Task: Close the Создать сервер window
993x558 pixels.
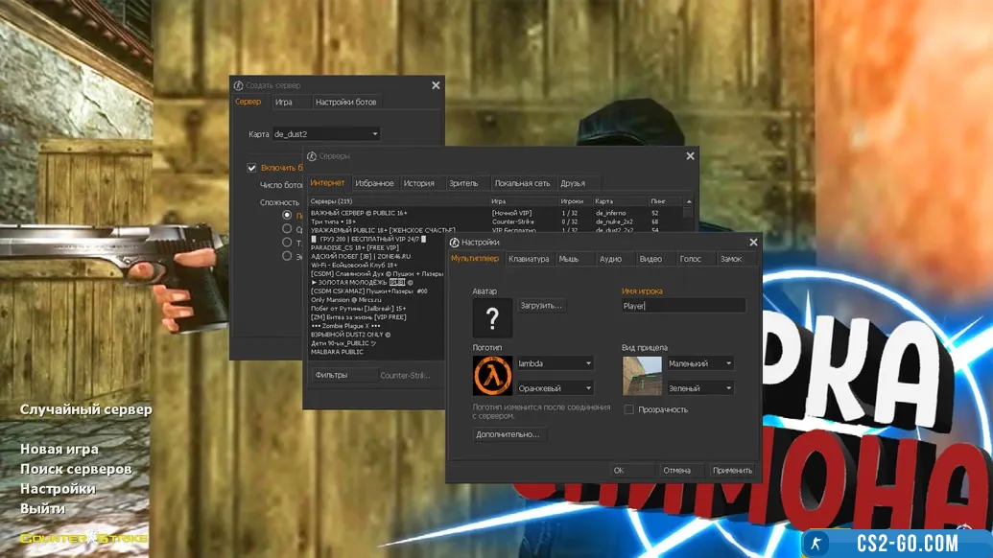Action: (x=436, y=85)
